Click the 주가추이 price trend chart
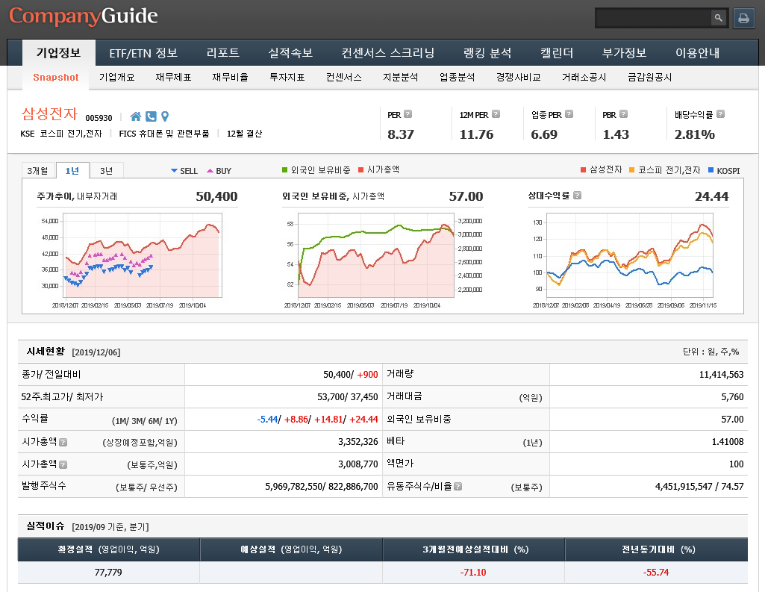Viewport: 765px width, 592px height. (x=143, y=255)
